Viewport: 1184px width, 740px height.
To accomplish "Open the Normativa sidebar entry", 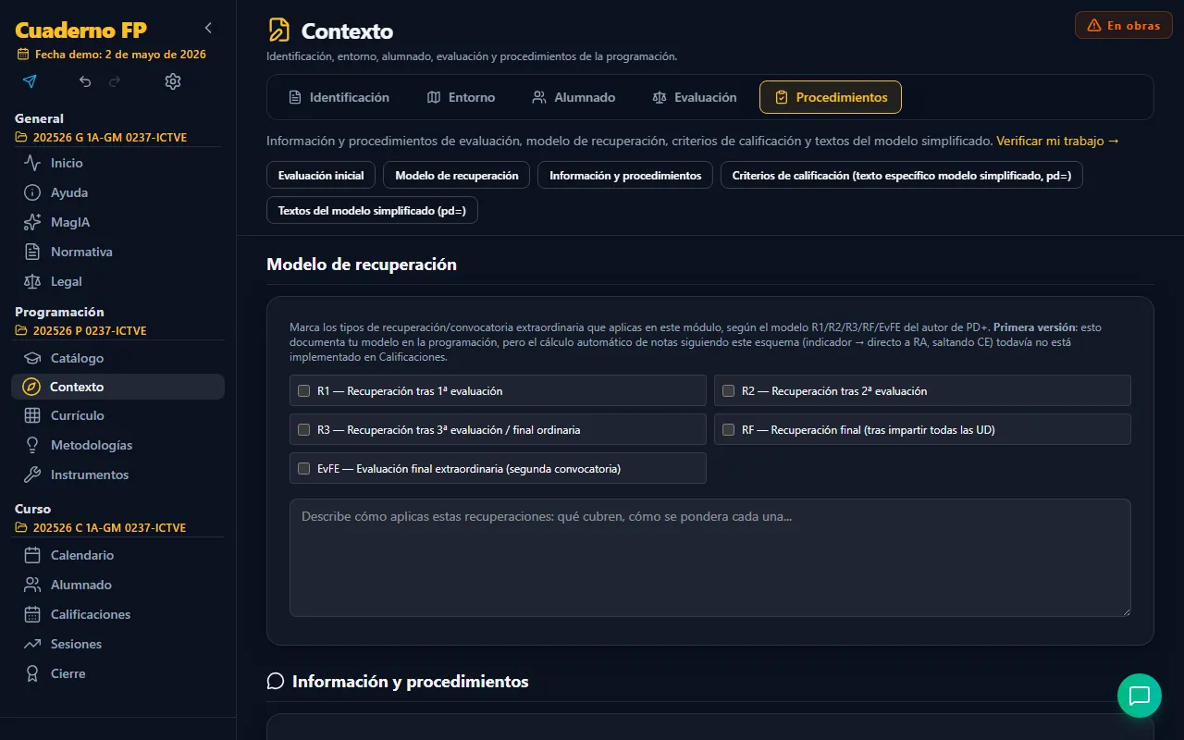I will 117,252.
